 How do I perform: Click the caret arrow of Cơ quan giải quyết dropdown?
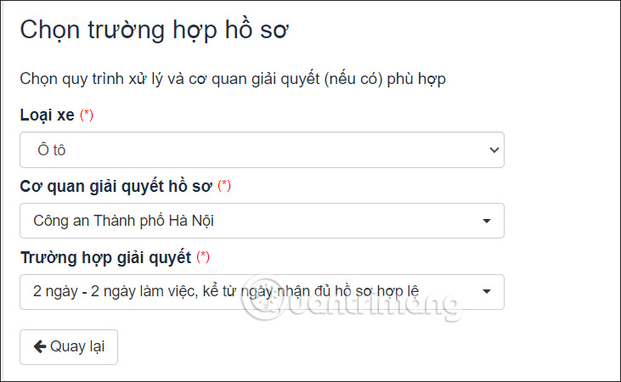tap(487, 221)
